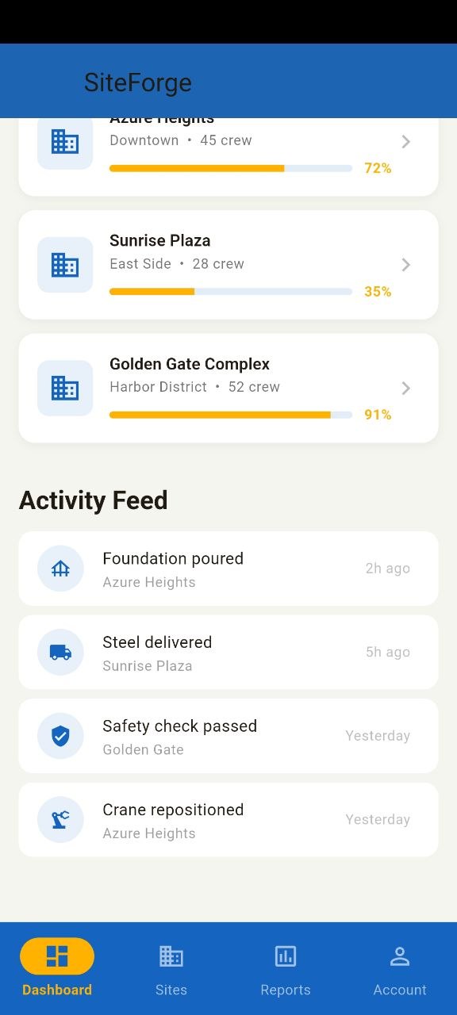Select the Account person icon
The width and height of the screenshot is (457, 1015).
point(400,956)
